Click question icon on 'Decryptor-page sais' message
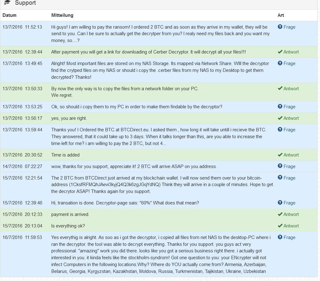The height and width of the screenshot is (281, 320). click(280, 203)
